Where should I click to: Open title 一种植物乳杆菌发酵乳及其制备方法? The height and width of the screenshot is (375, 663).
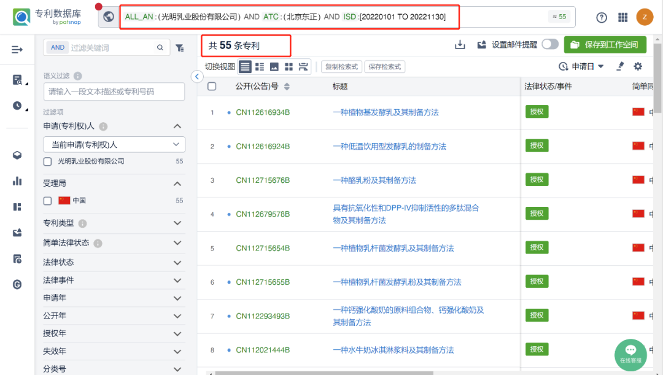pyautogui.click(x=394, y=249)
